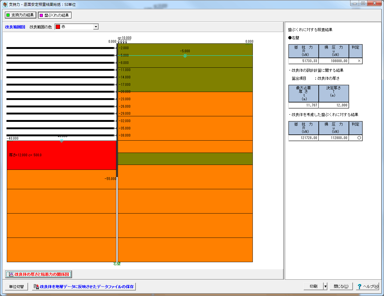Click the magenta icon on 盤ぶくれの結果 button
Viewport: 384px width, 296px height.
click(41, 15)
